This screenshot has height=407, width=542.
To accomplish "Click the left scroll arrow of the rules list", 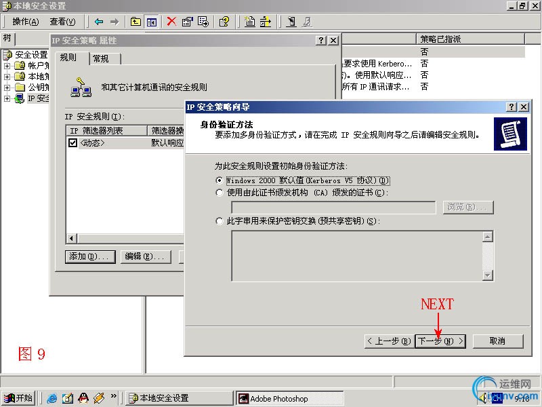I will 72,238.
